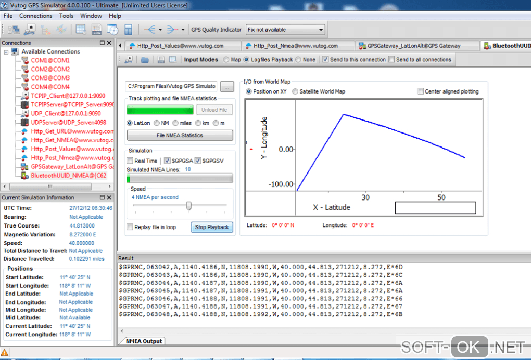
Task: Close the Connections panel
Action: click(109, 43)
